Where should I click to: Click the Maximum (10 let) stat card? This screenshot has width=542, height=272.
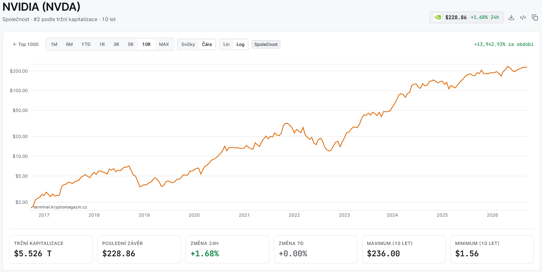pos(404,249)
